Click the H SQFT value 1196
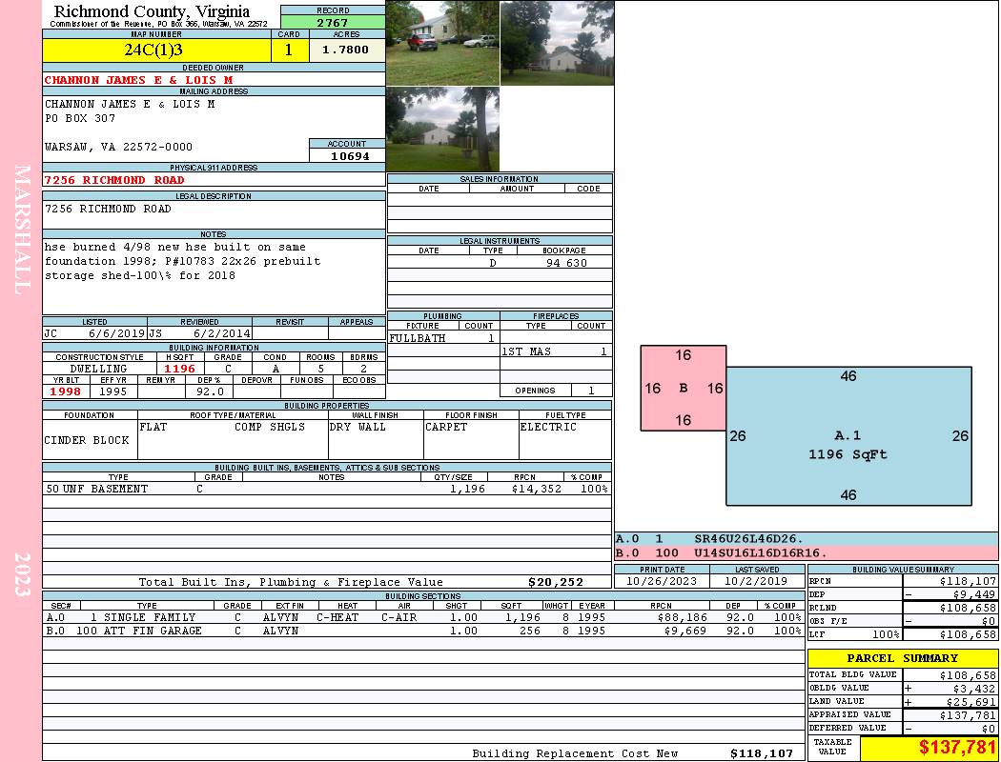This screenshot has height=762, width=1001. [x=181, y=369]
